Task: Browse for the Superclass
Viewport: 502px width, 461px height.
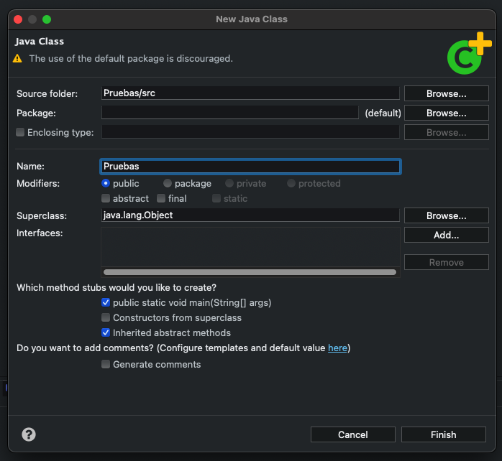Action: (447, 215)
